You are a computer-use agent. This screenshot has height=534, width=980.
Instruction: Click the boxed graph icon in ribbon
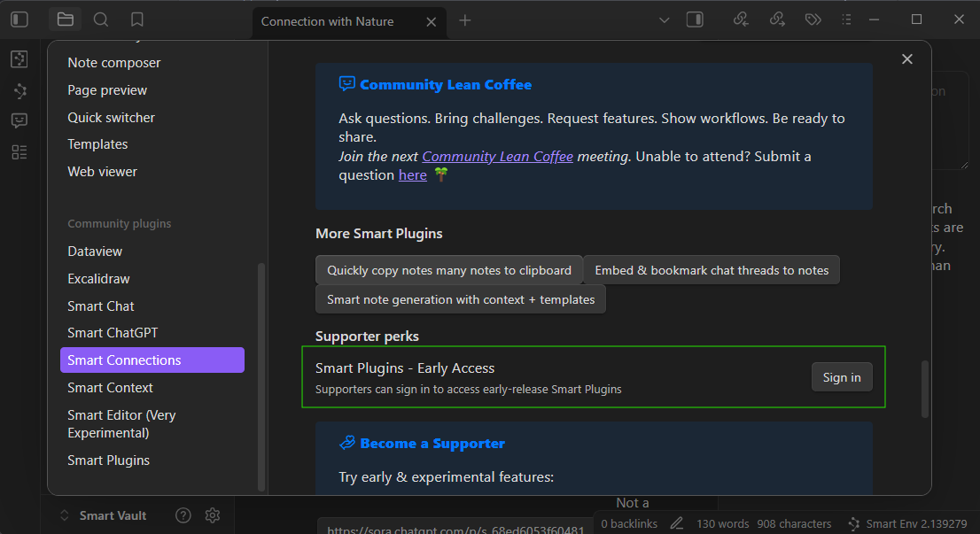19,59
